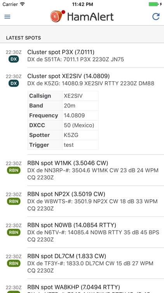
Task: Tap DX de TF3Y-# spot detail text
Action: coord(91,267)
